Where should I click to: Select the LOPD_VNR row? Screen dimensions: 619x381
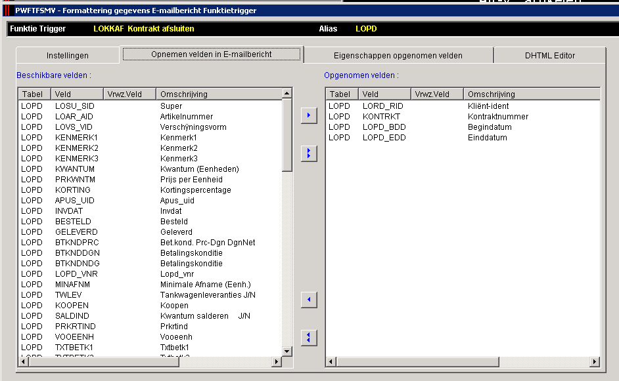coord(150,274)
